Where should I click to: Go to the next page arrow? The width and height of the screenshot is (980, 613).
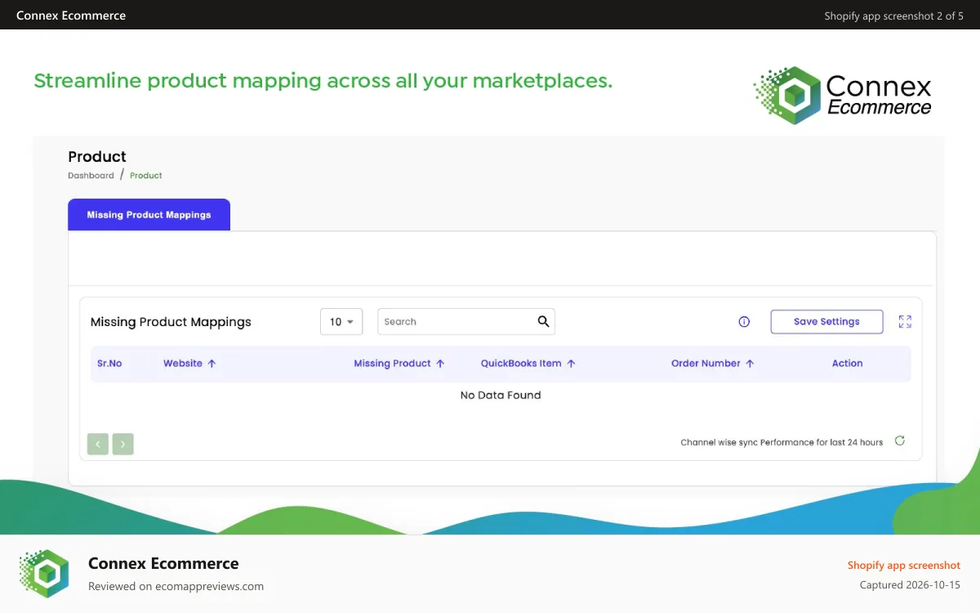point(123,444)
